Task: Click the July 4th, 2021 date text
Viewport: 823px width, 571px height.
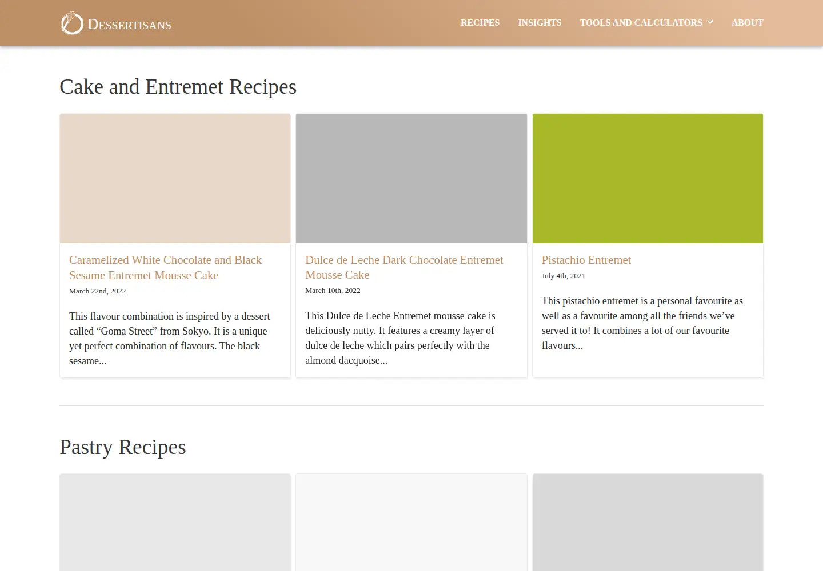Action: tap(564, 276)
